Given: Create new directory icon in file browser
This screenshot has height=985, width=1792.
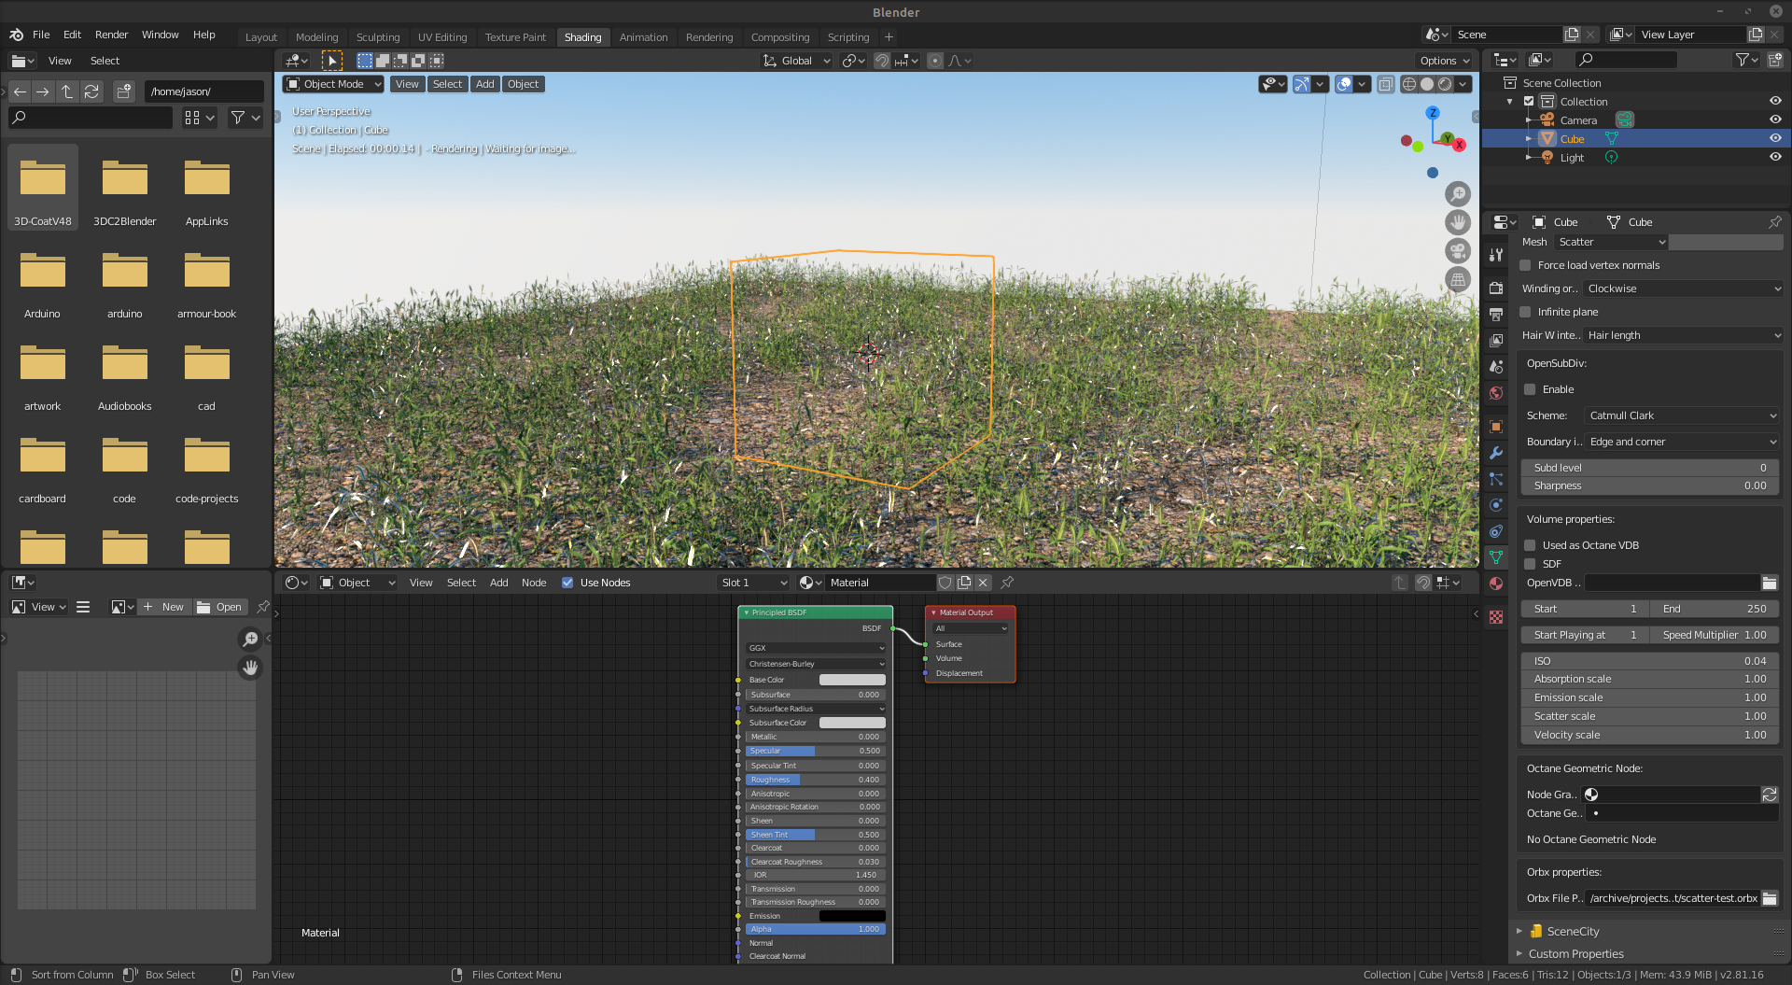Looking at the screenshot, I should point(123,91).
